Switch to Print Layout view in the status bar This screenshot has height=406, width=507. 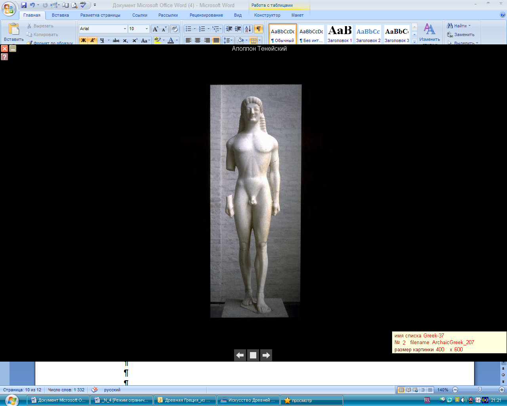(x=401, y=390)
